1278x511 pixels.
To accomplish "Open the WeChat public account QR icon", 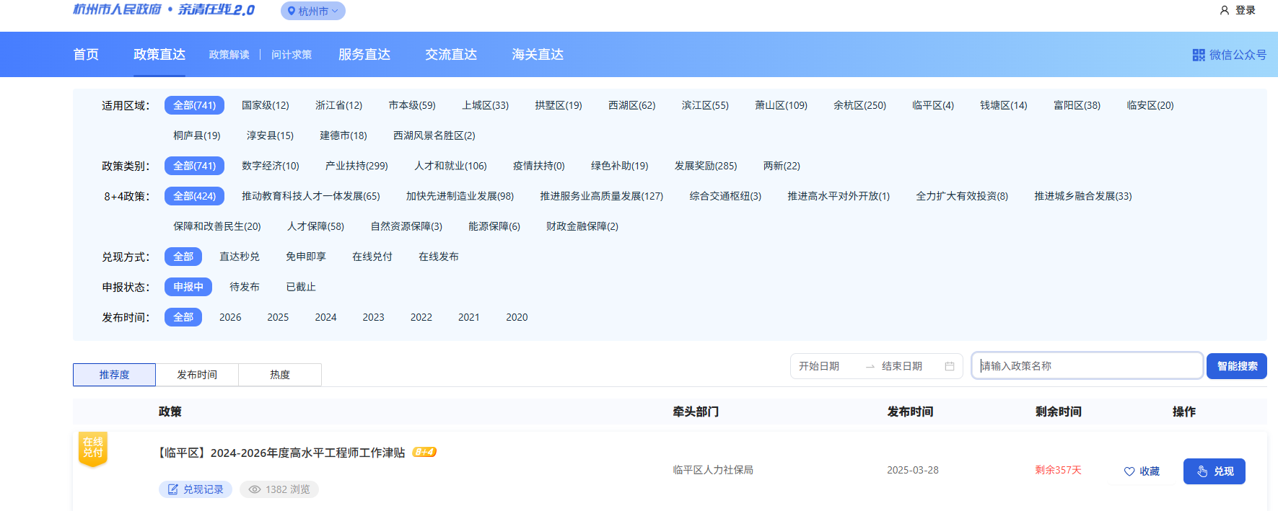I will tap(1199, 55).
